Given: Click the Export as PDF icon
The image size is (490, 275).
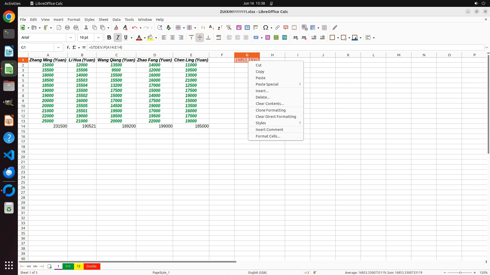Looking at the screenshot, I should tap(59, 28).
